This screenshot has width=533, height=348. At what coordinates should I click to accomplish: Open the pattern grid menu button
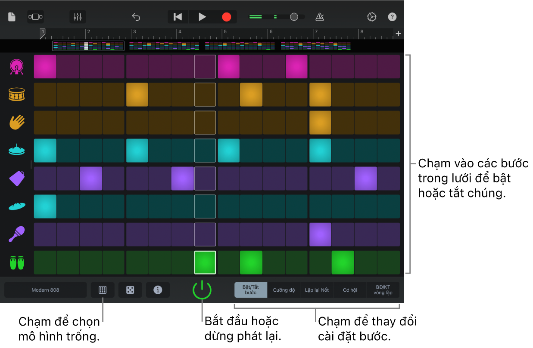(x=103, y=290)
